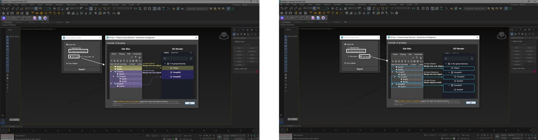Screen dimensions: 538x140
Task: Choose Select and Rotate in left window
Action: click(x=59, y=8)
